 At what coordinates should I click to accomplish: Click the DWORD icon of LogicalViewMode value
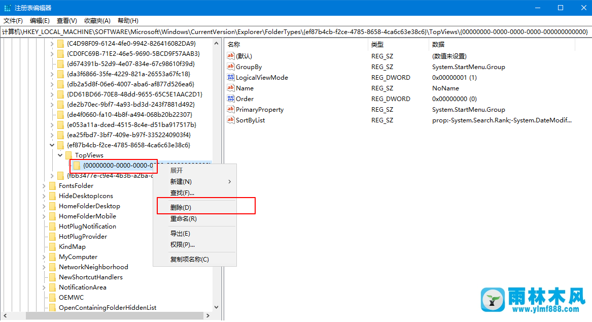[231, 77]
